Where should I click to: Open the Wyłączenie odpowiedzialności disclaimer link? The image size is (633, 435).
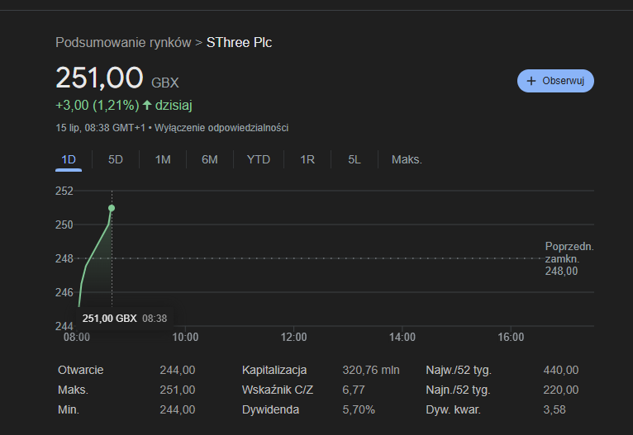(x=221, y=128)
